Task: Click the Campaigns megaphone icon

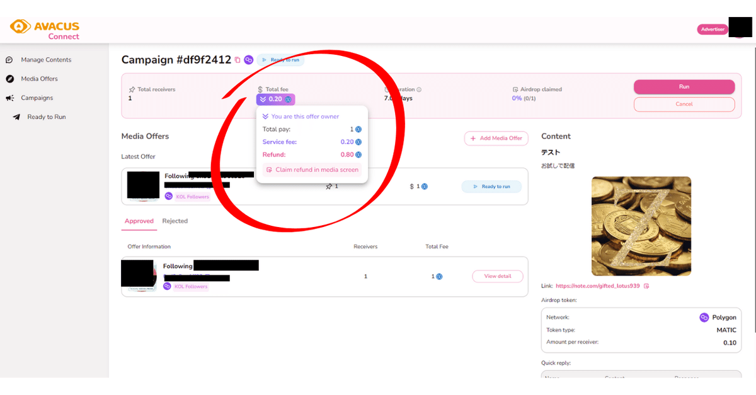Action: 9,98
